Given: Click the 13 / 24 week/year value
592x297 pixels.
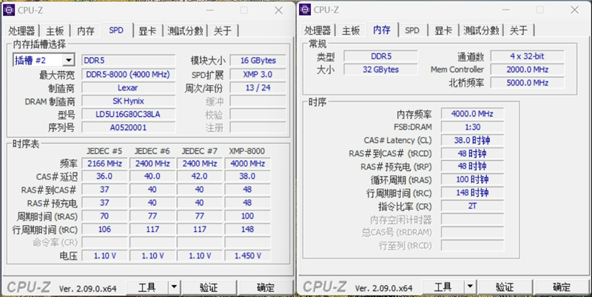Looking at the screenshot, I should [x=258, y=87].
